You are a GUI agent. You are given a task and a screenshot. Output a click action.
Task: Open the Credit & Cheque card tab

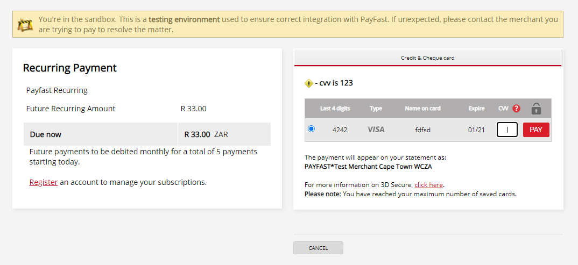428,58
